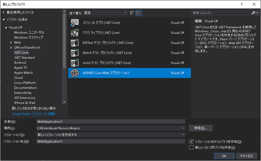Image resolution: width=261 pixels, height=161 pixels.
Task: Open the solution type dropdown
Action: pyautogui.click(x=183, y=135)
